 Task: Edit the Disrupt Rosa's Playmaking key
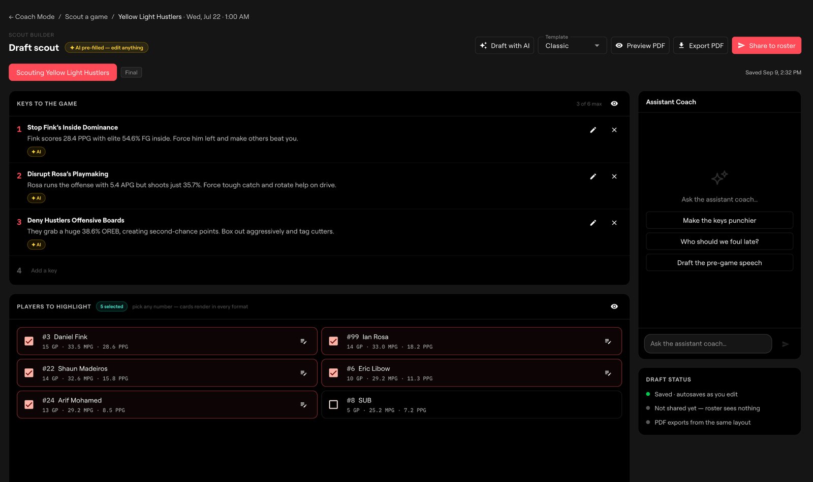593,177
